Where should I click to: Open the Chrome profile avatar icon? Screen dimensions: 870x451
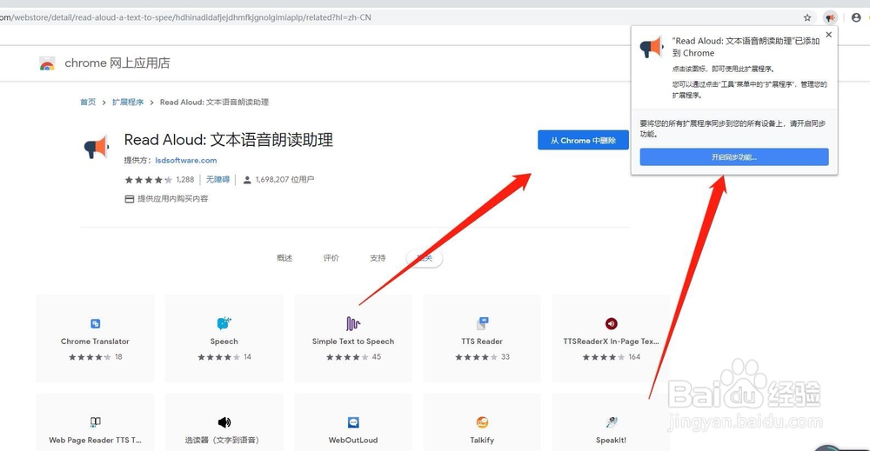[x=856, y=17]
